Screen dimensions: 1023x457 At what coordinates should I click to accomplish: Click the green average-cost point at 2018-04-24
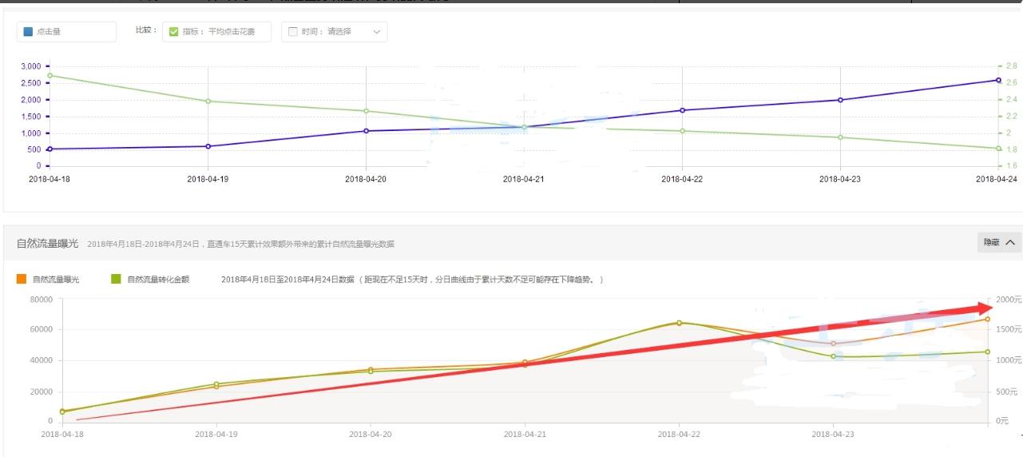click(x=998, y=149)
